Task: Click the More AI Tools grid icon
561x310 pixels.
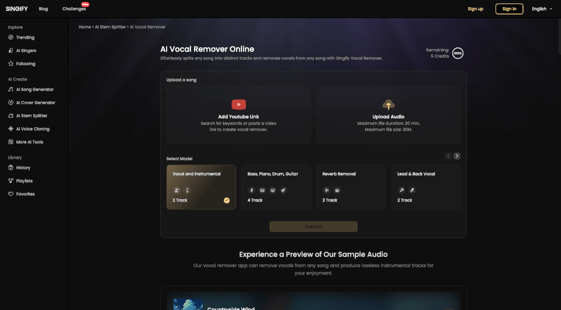Action: click(x=11, y=142)
